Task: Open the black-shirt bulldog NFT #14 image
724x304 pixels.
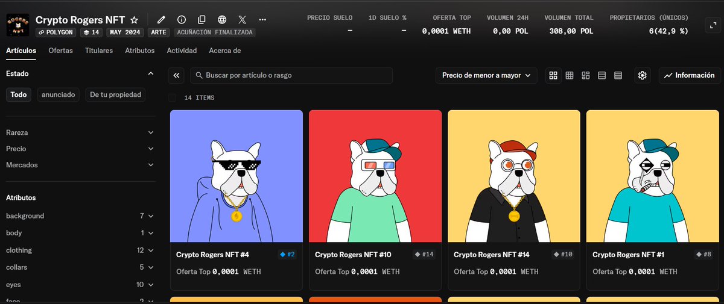Action: click(x=514, y=176)
